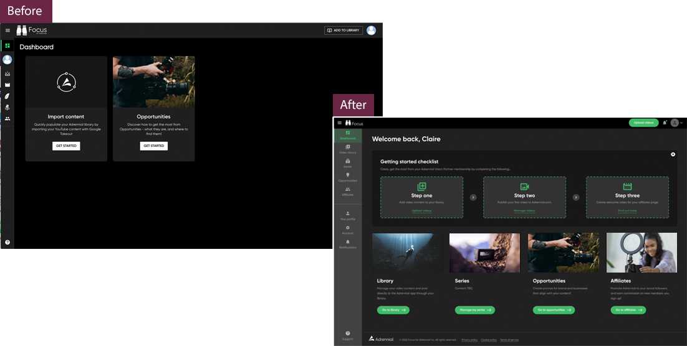Click clapperboard icon in Before sidebar
This screenshot has height=346, width=687.
tap(7, 85)
